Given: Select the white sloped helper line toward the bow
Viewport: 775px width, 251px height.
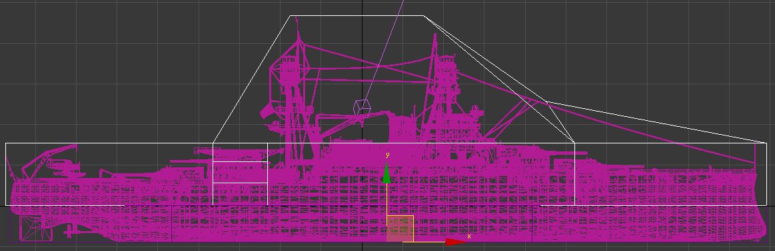Looking at the screenshot, I should 656,122.
